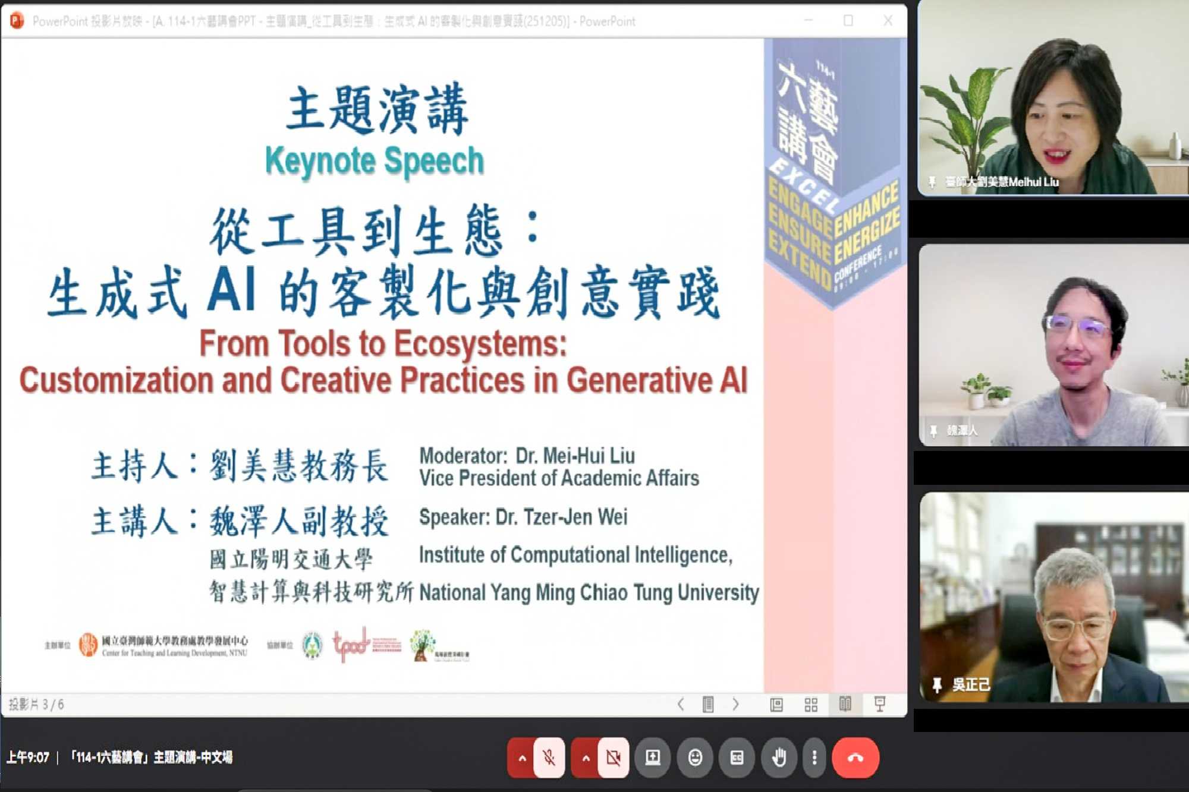Screen dimensions: 1189x792
Task: Switch to Slide Sorter grid view
Action: pyautogui.click(x=811, y=705)
